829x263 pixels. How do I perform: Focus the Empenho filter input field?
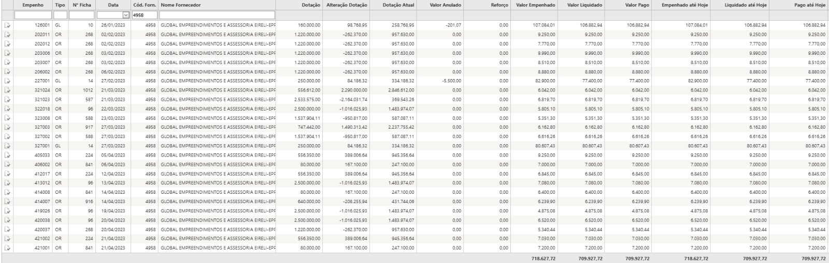coord(33,16)
